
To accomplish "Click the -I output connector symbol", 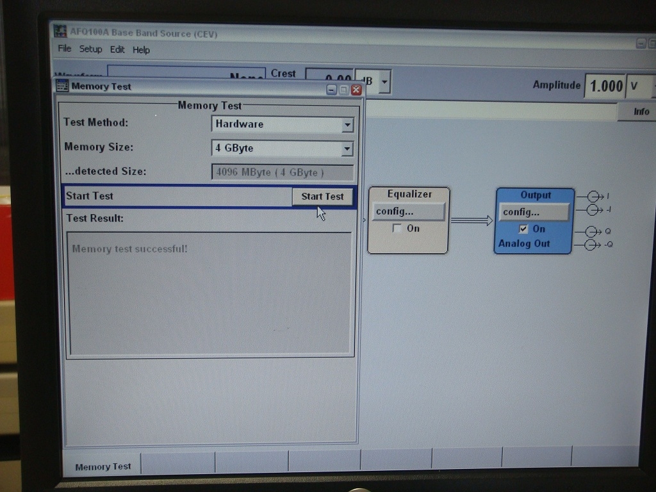I will coord(594,210).
